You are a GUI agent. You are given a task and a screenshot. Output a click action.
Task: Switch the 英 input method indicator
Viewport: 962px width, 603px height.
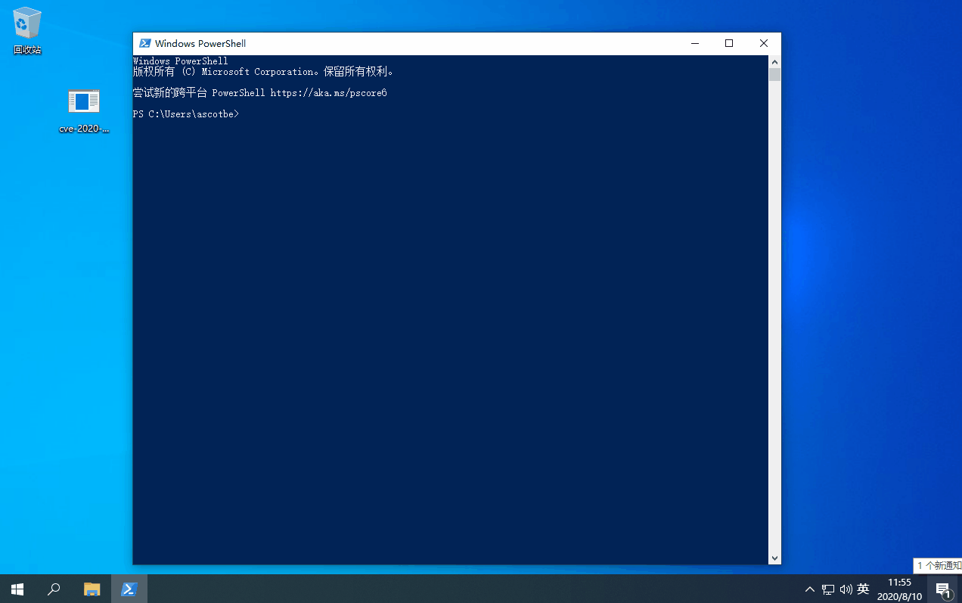(864, 589)
